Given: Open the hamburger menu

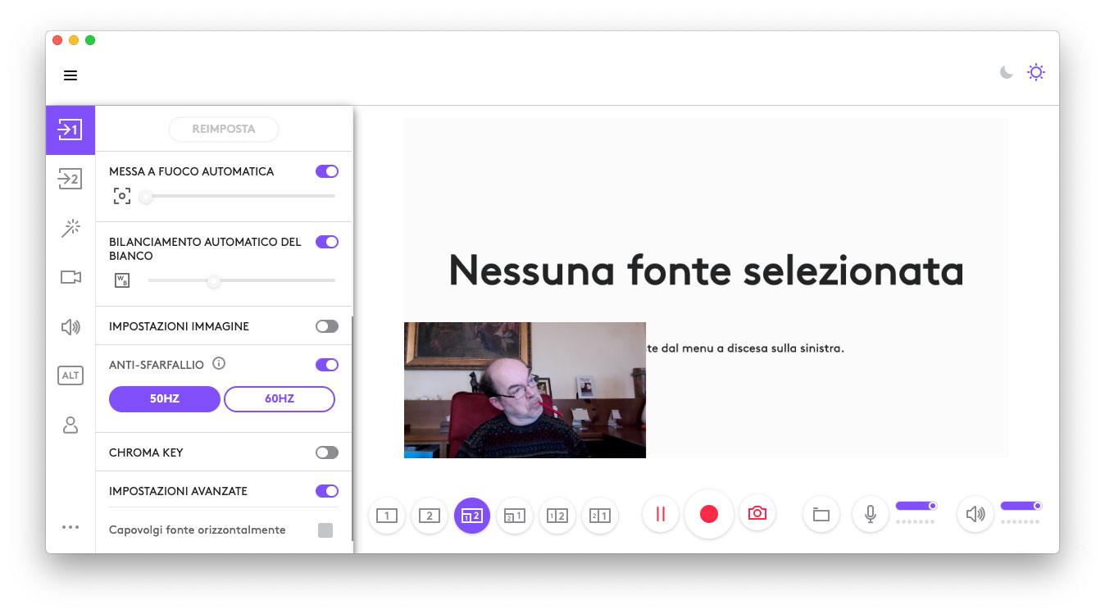Looking at the screenshot, I should pos(70,75).
